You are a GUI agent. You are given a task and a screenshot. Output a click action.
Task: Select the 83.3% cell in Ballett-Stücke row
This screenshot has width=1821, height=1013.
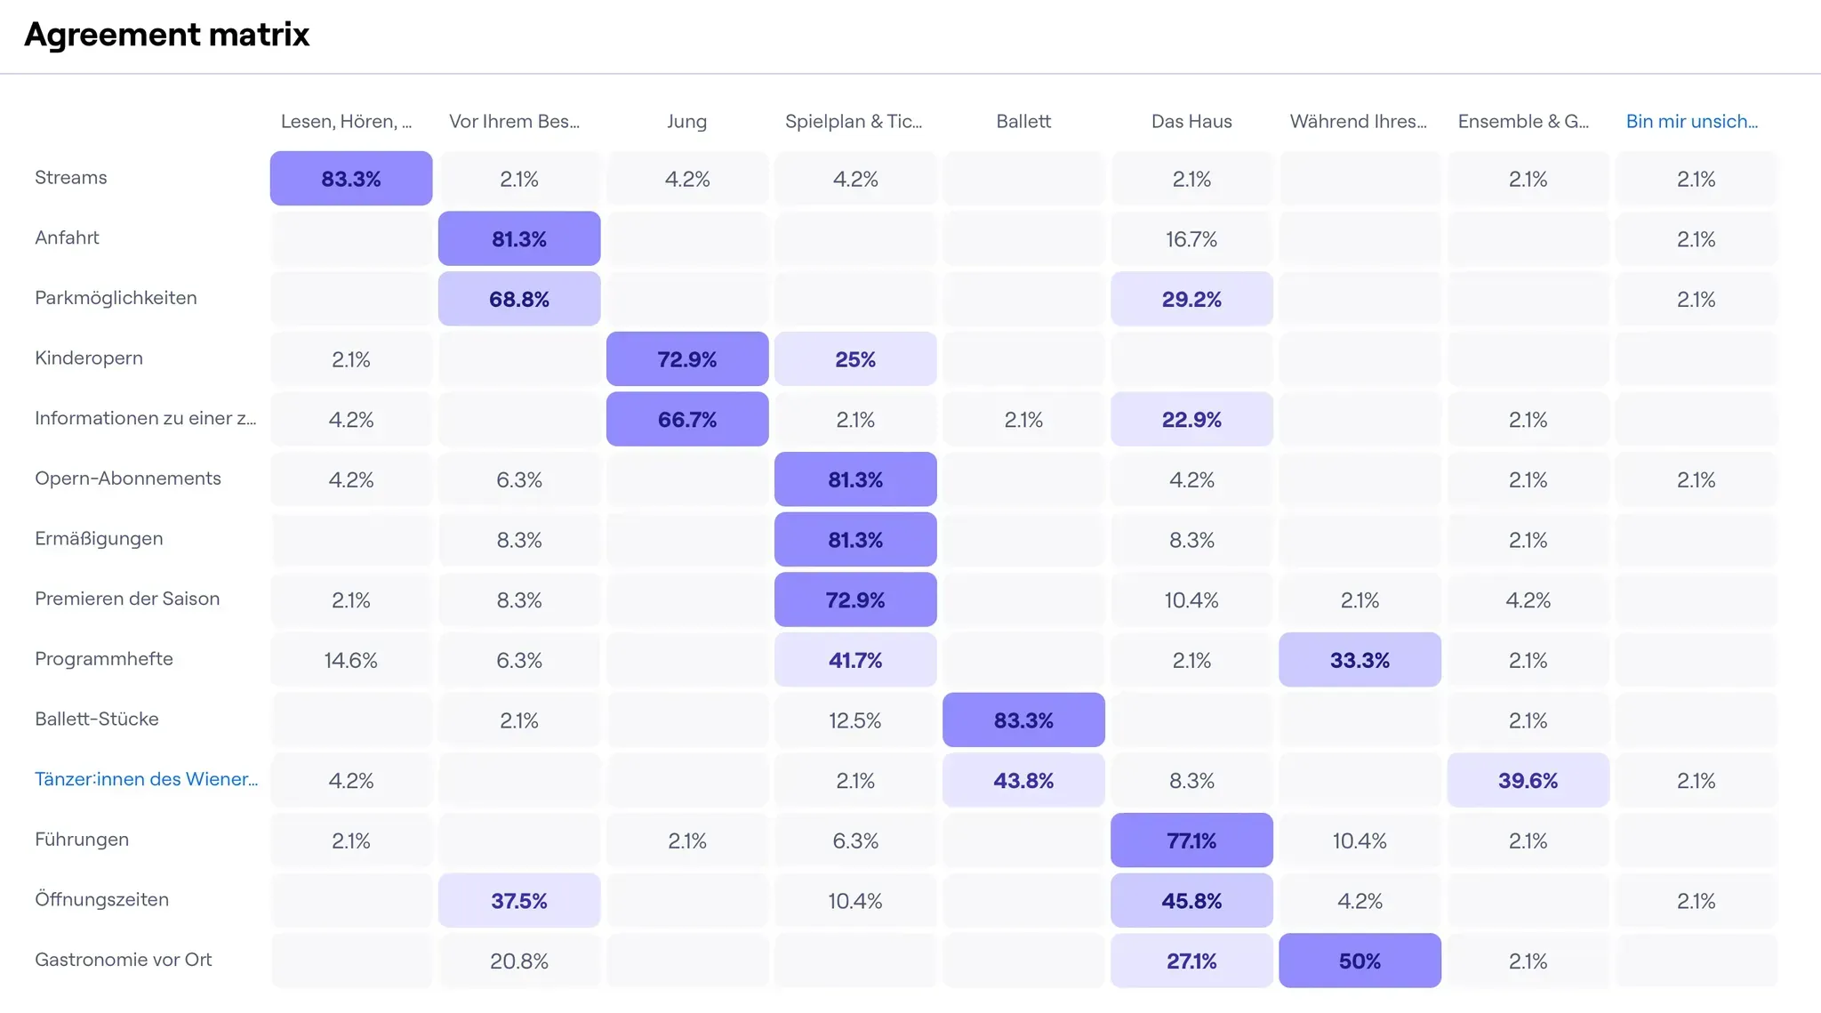click(x=1023, y=720)
